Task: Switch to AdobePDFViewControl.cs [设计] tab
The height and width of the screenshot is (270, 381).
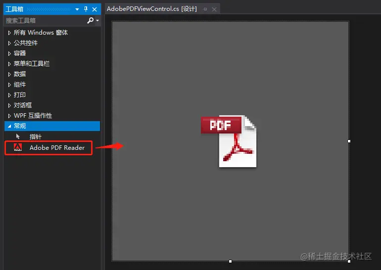Action: [152, 9]
